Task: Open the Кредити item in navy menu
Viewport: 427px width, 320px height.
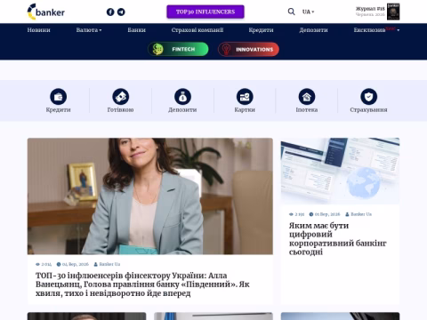Action: [261, 30]
